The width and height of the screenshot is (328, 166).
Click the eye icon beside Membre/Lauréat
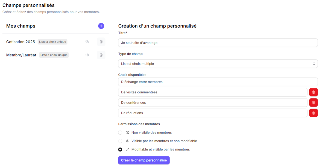(87, 55)
